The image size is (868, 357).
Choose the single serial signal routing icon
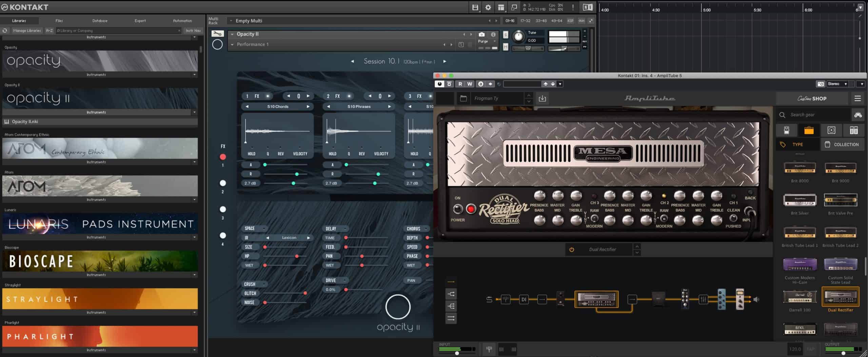coord(451,282)
